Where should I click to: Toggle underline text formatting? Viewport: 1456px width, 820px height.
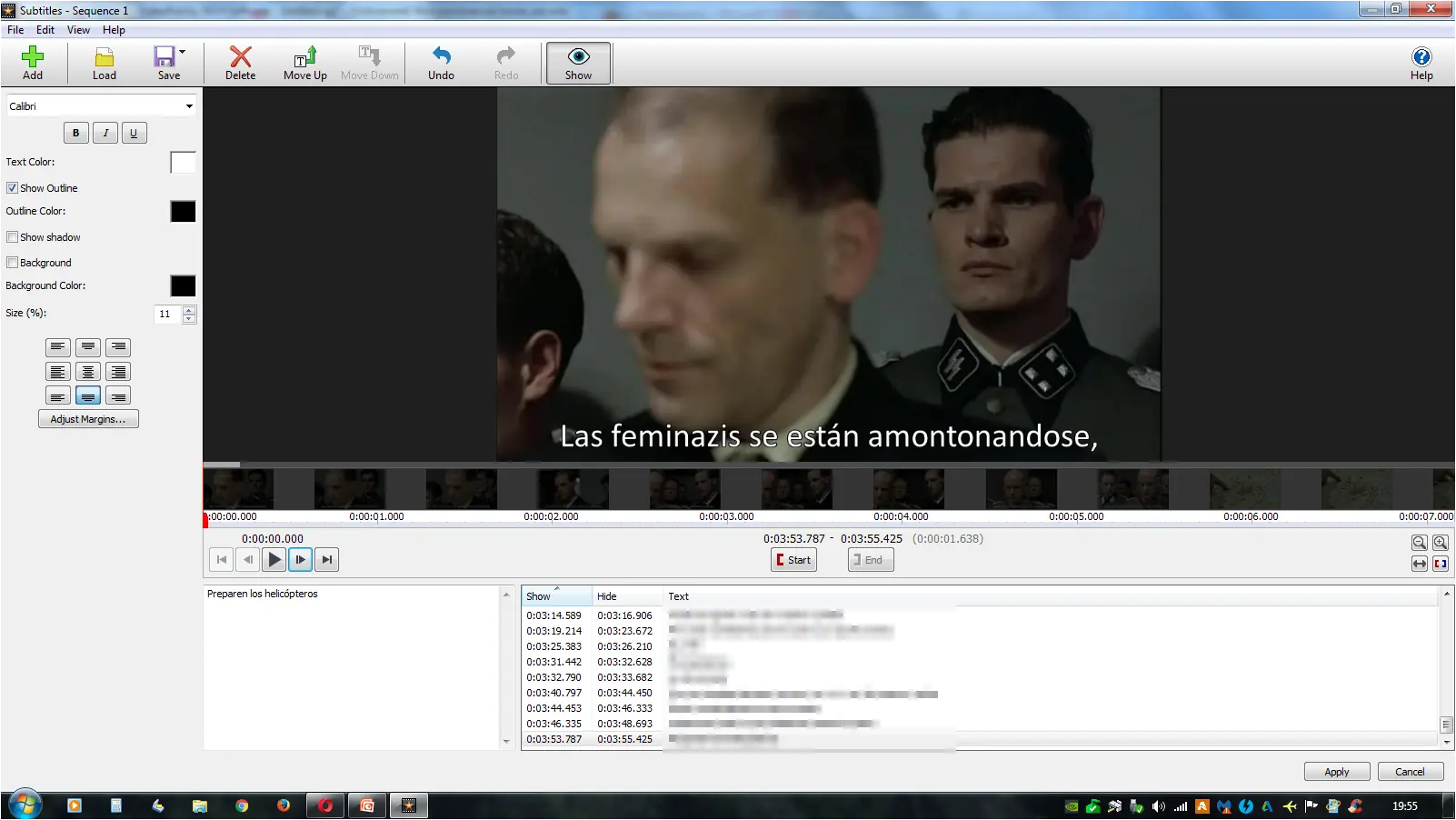[x=134, y=133]
